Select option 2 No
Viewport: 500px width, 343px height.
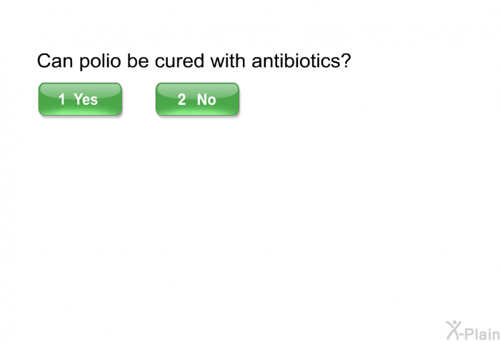tap(197, 99)
